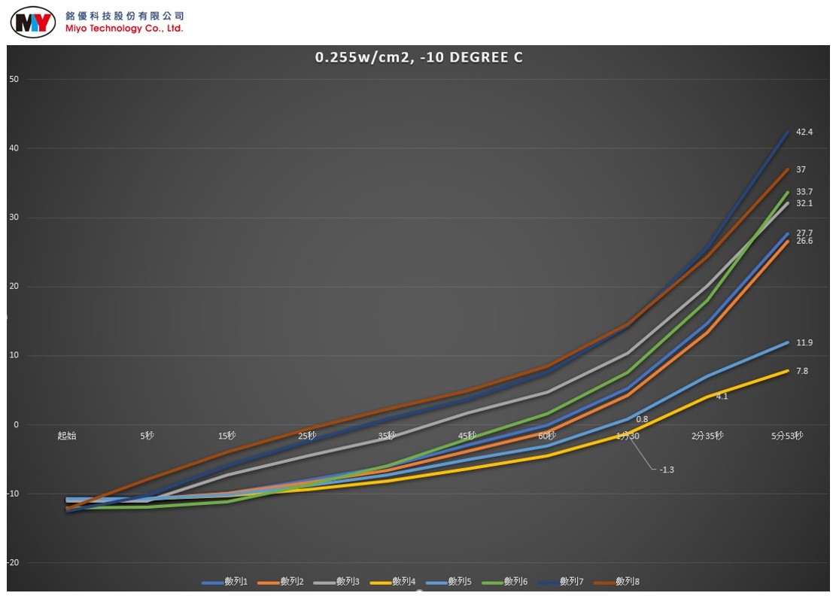
Task: Click the Miyo Technology MY logo
Action: (33, 22)
